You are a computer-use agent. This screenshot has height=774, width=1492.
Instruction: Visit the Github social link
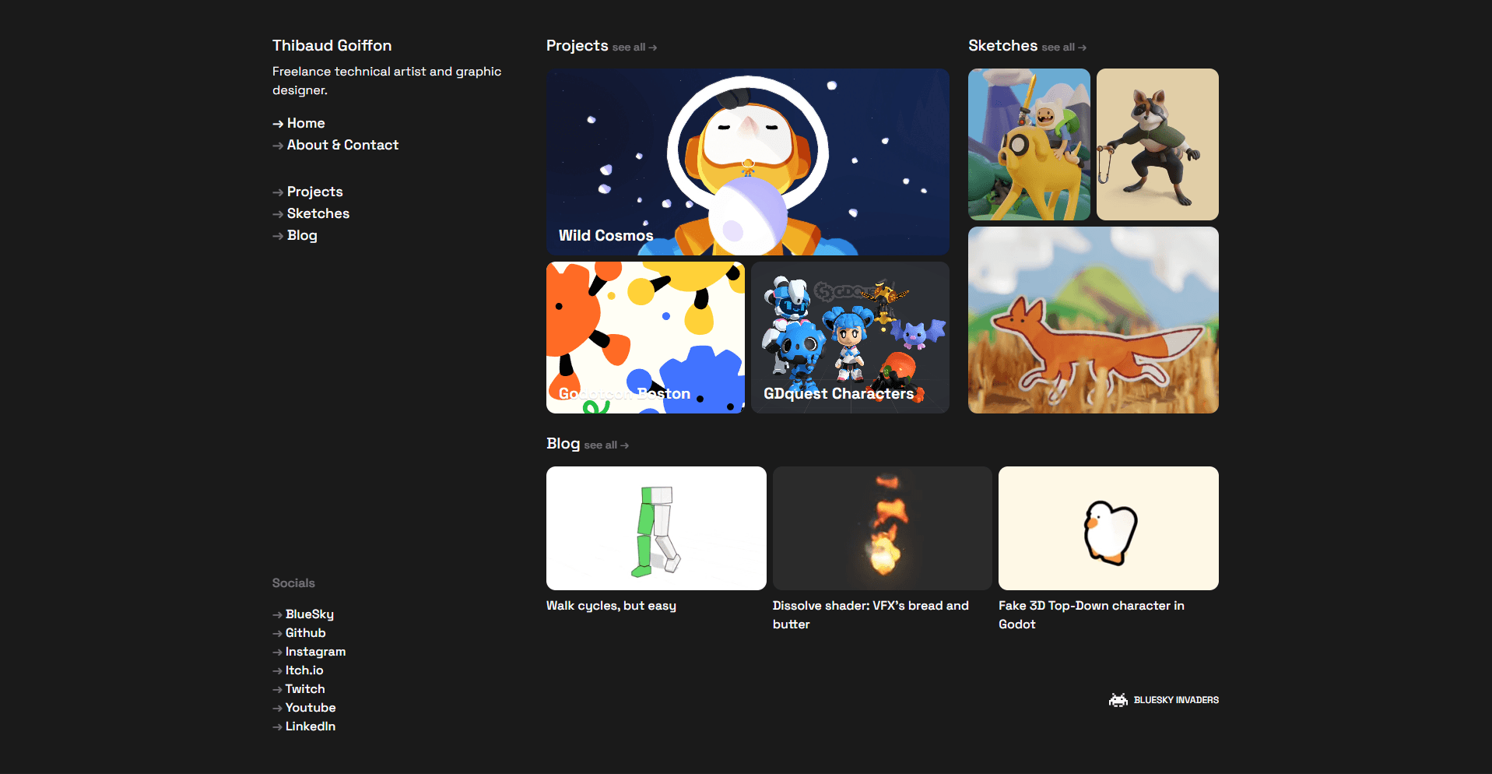click(305, 633)
